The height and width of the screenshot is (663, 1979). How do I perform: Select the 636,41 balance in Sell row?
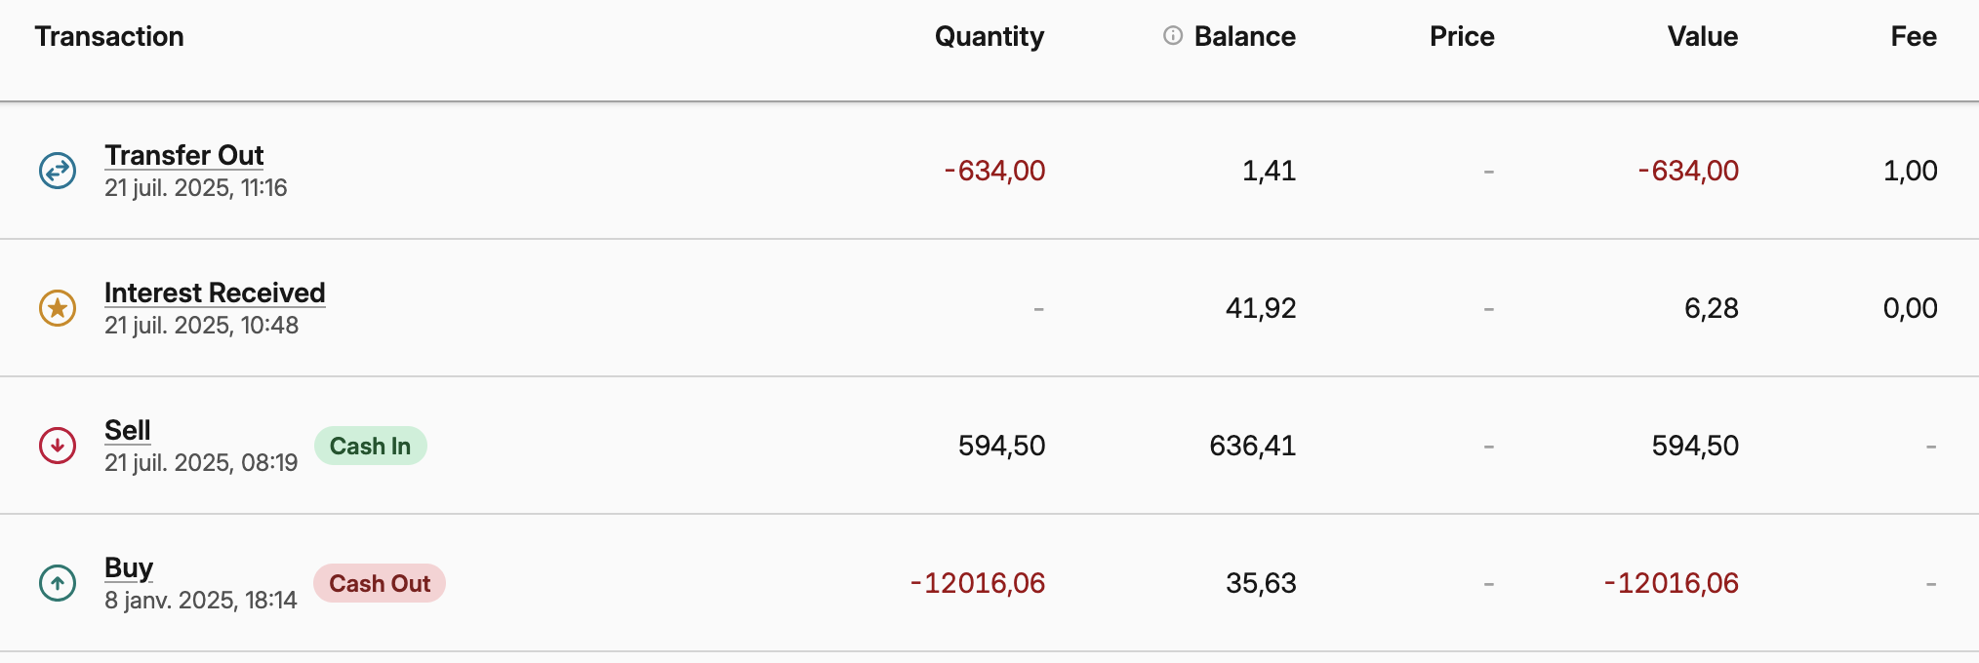[1253, 446]
